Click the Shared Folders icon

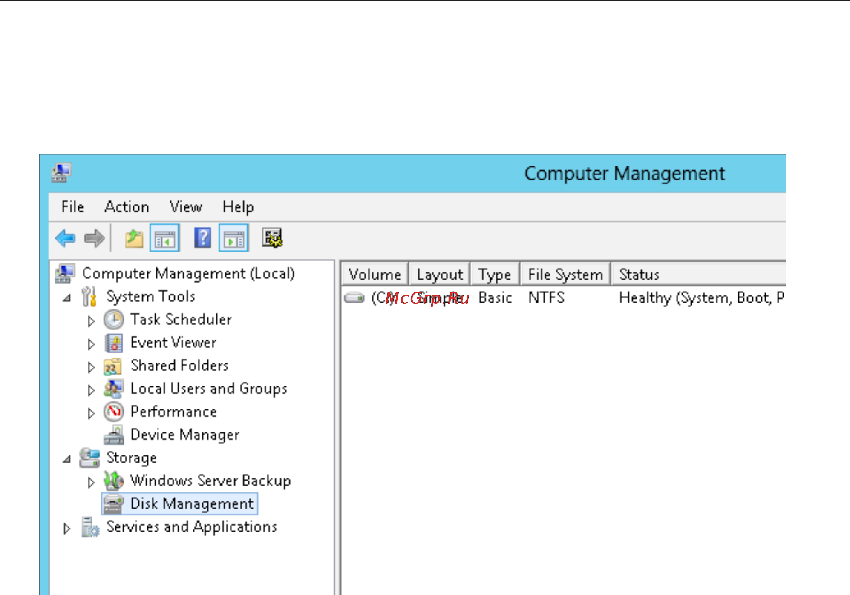point(113,366)
